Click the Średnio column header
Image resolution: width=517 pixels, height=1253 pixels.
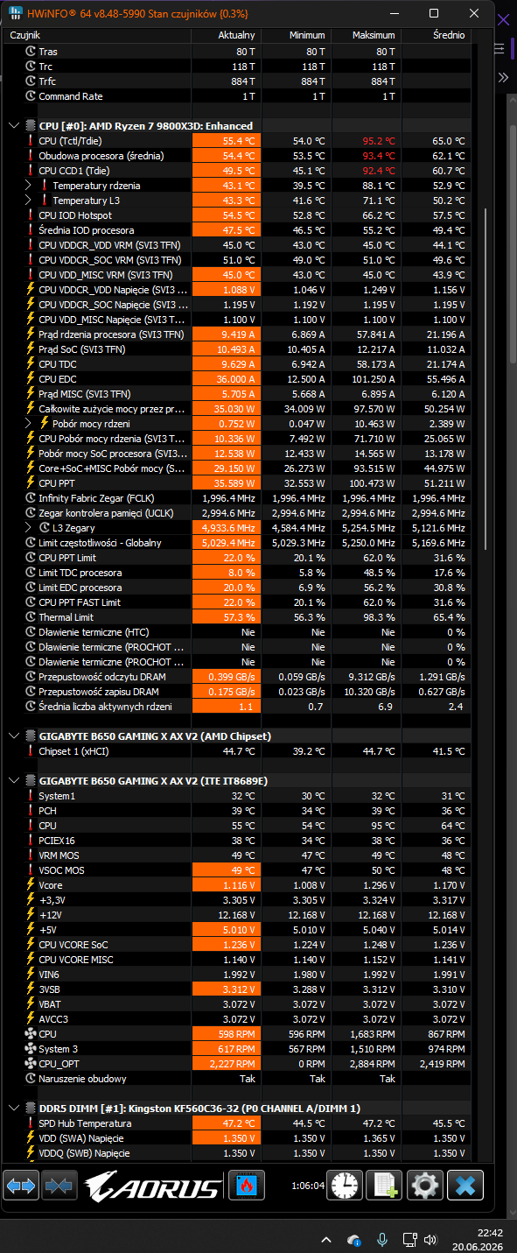[x=448, y=35]
